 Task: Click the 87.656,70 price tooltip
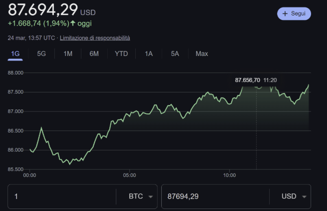pos(248,80)
